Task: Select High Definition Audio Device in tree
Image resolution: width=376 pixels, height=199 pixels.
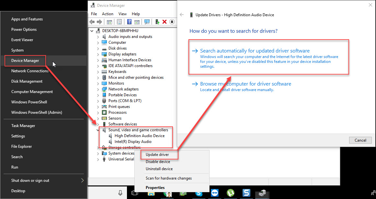Action: click(x=140, y=136)
